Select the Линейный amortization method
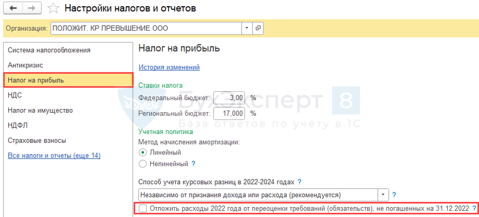Viewport: 479px width, 217px height. pyautogui.click(x=142, y=152)
